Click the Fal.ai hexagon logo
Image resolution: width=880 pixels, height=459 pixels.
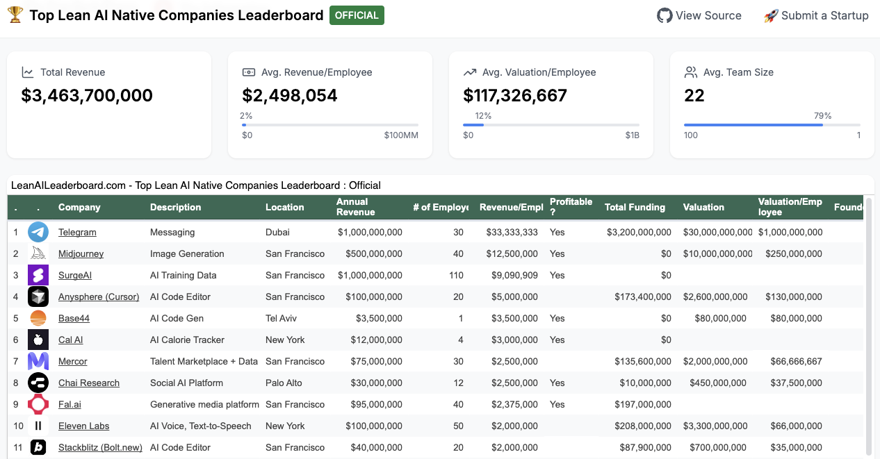pos(38,404)
